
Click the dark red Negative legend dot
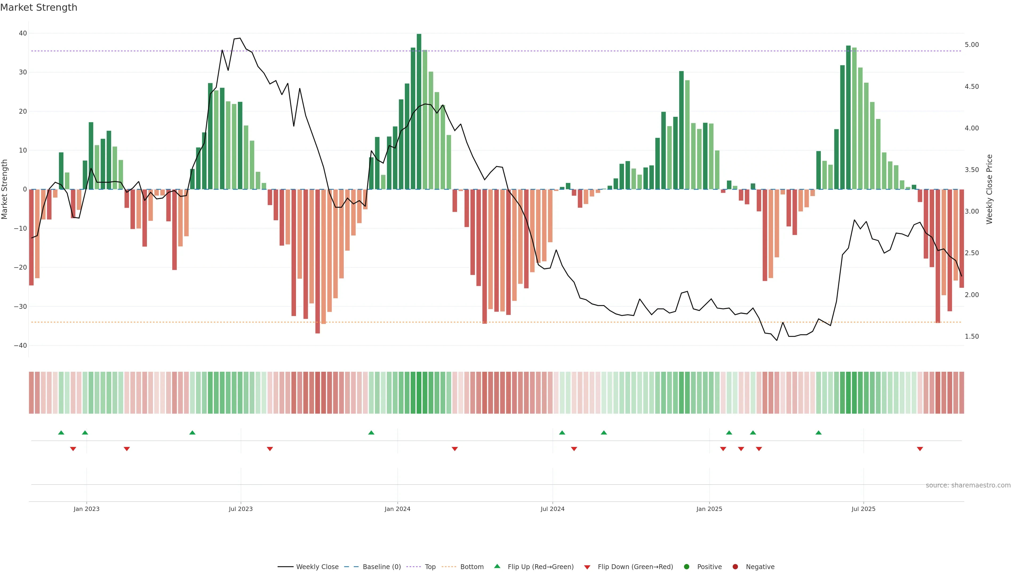[735, 566]
